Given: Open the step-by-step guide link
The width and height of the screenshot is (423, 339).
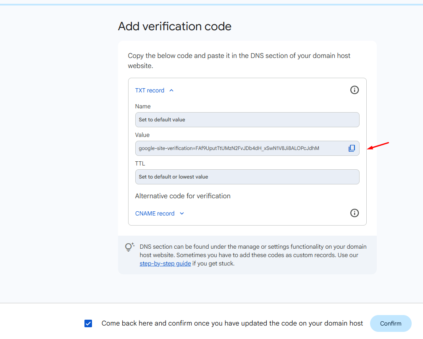Looking at the screenshot, I should [x=165, y=263].
